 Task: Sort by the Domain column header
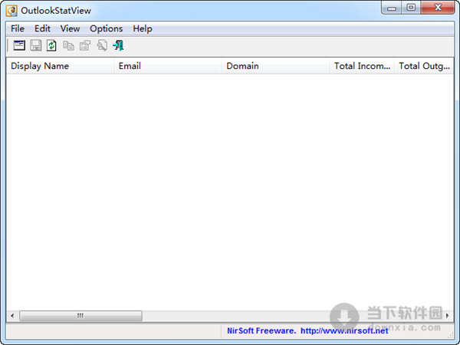275,66
